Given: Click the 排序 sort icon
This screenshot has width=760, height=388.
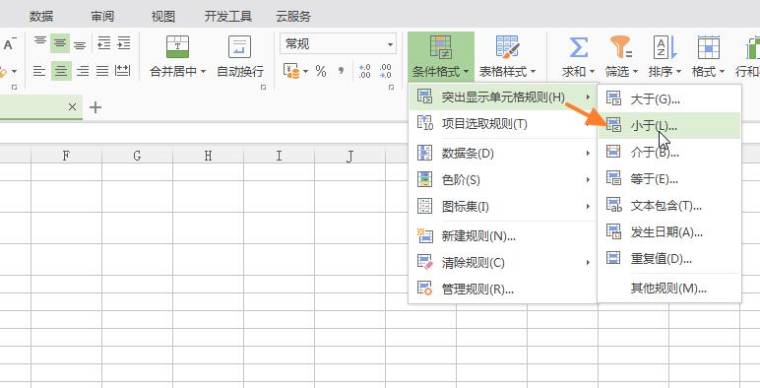Looking at the screenshot, I should pyautogui.click(x=665, y=47).
